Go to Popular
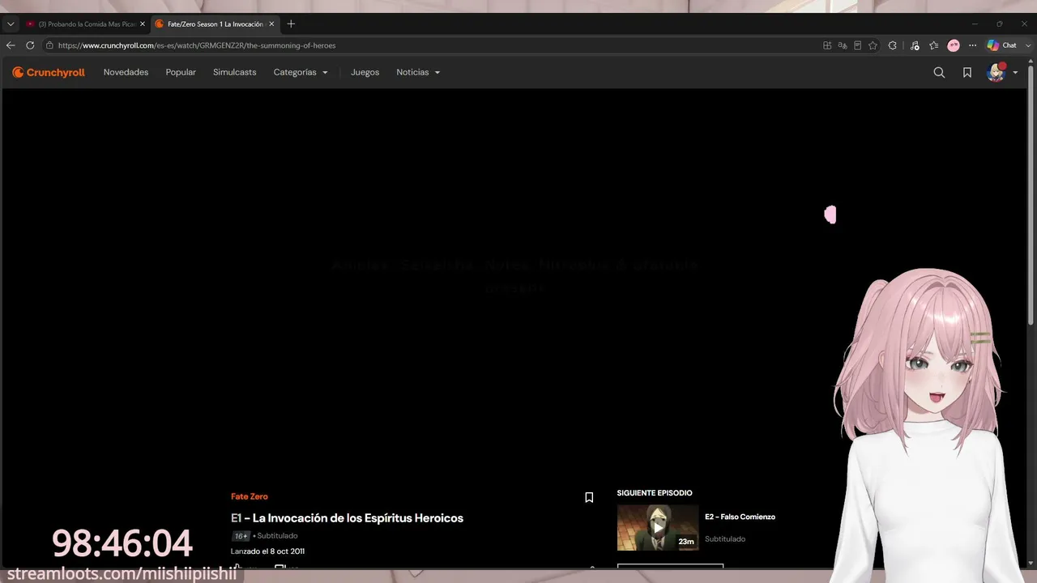 click(181, 72)
